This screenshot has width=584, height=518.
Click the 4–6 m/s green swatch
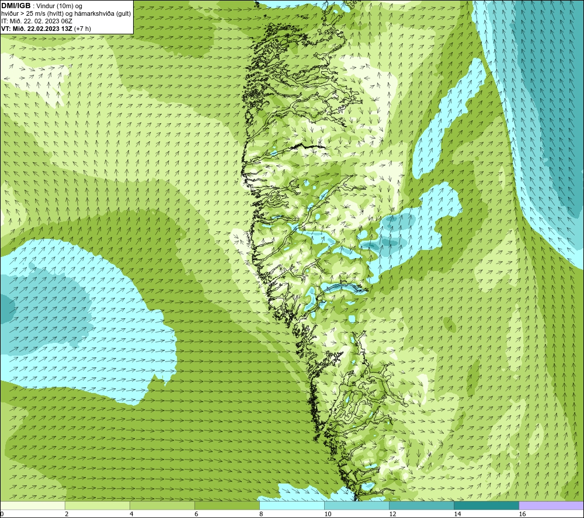[162, 506]
